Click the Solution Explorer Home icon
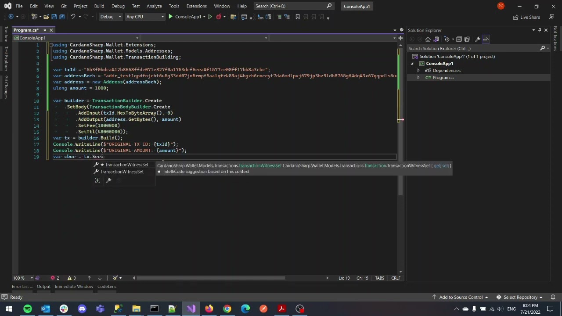This screenshot has width=562, height=316. [428, 39]
